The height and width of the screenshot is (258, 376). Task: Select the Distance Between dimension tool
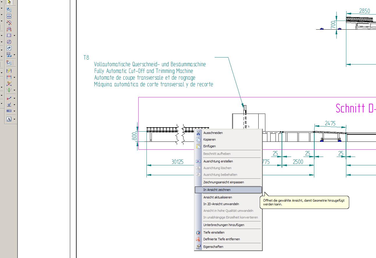click(x=9, y=77)
